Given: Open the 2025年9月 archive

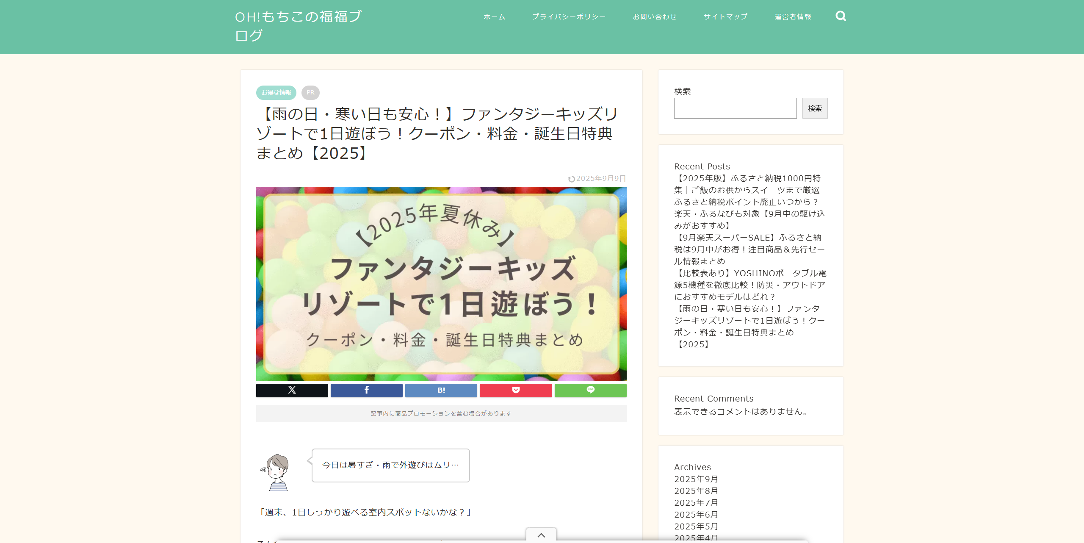Looking at the screenshot, I should pyautogui.click(x=696, y=479).
